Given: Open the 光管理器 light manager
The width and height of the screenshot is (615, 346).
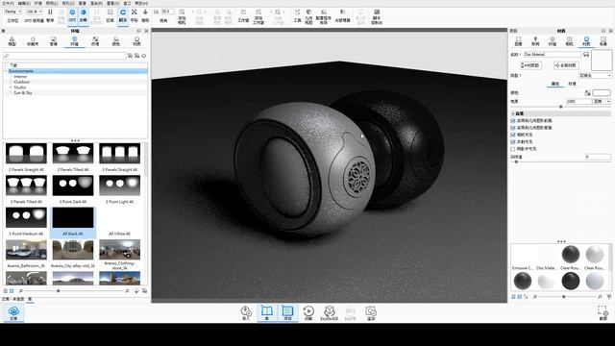Looking at the screenshot, I should tap(342, 15).
